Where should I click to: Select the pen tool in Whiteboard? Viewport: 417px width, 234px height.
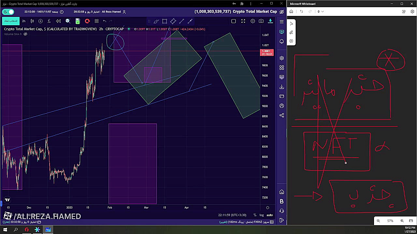(291, 32)
